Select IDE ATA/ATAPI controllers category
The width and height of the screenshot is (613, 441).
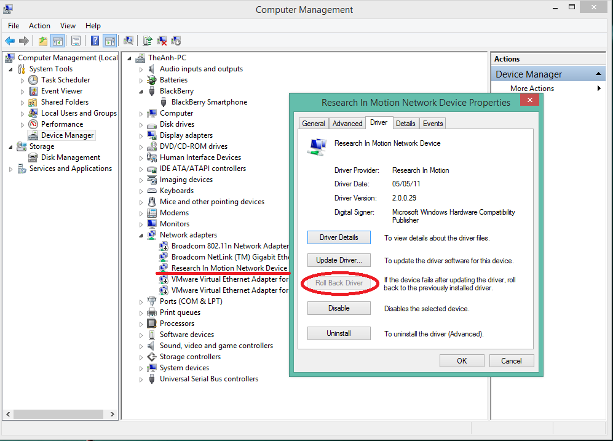coord(202,169)
